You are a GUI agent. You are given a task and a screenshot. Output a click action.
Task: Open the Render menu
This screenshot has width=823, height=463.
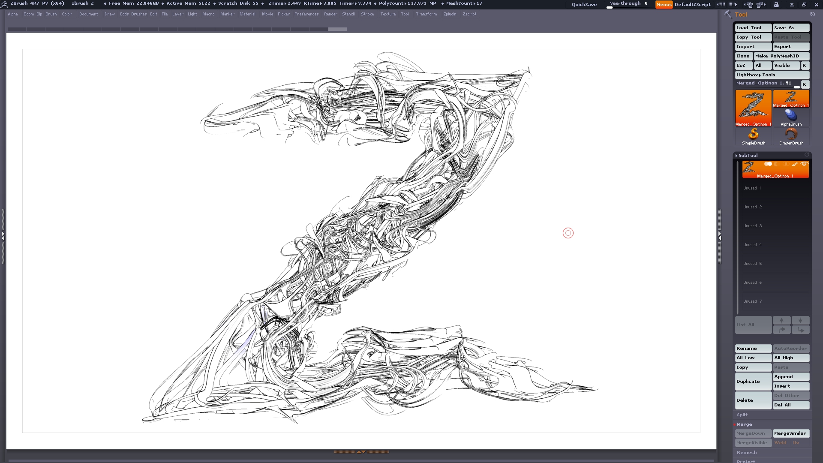[x=330, y=14]
